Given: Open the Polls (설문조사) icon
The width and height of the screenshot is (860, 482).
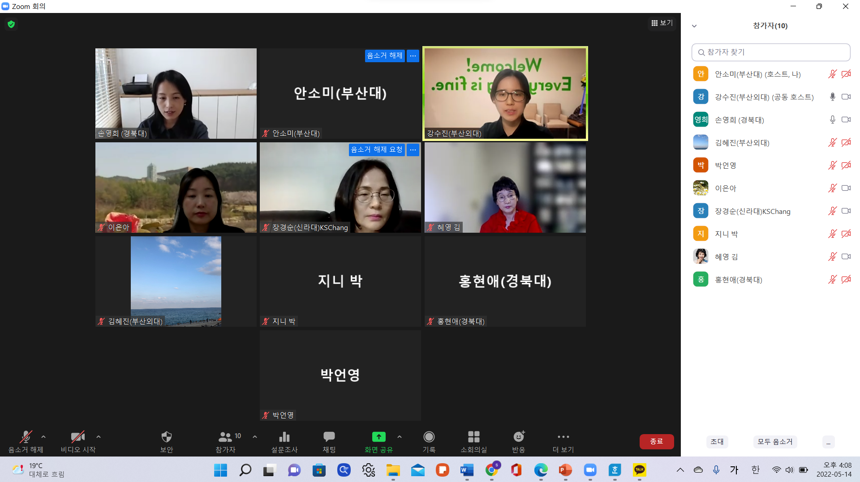Looking at the screenshot, I should [284, 437].
